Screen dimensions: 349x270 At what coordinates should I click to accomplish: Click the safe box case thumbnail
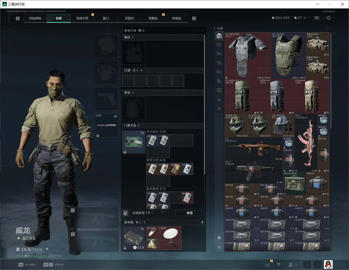tap(134, 238)
